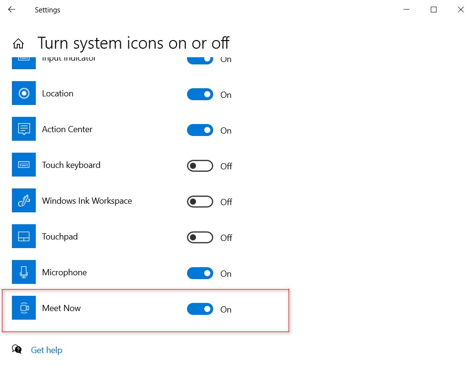Disable the Action Center toggle

(x=200, y=130)
